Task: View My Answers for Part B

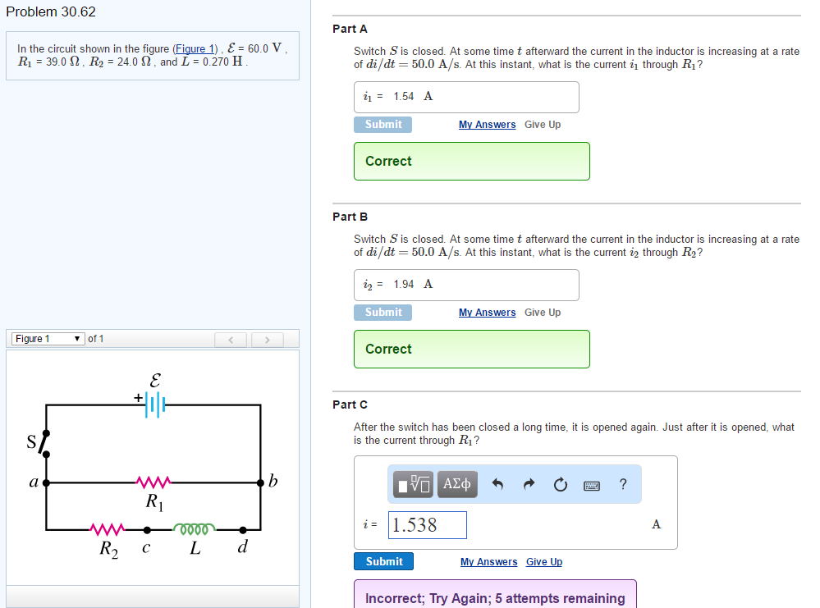Action: pos(487,312)
